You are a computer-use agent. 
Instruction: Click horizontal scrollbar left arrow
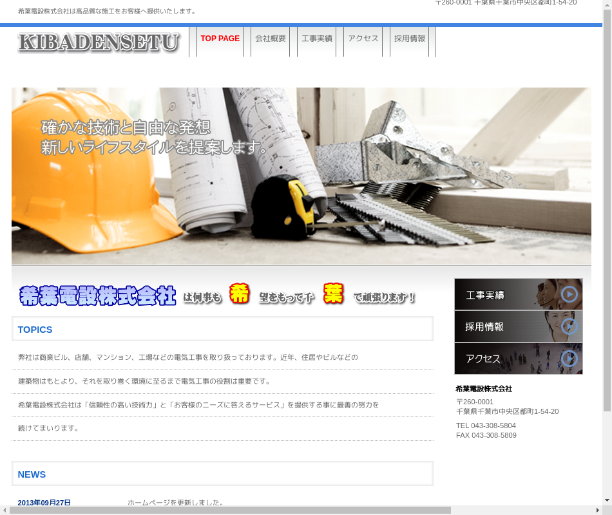tap(5, 510)
